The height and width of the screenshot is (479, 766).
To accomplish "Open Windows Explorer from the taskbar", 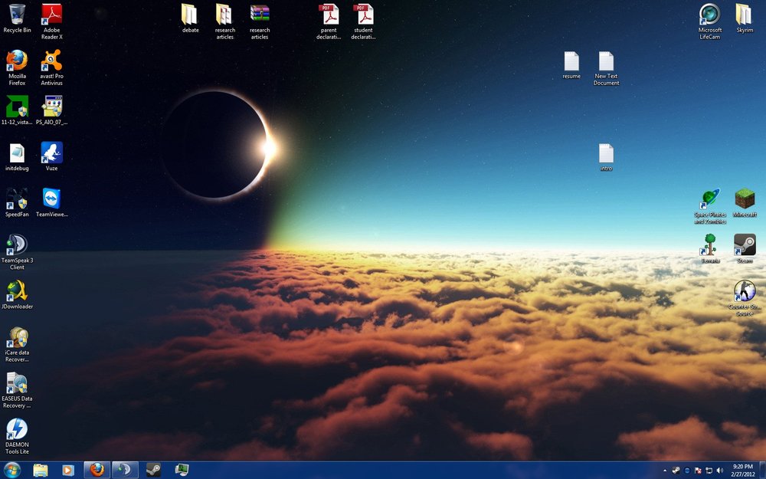I will pos(41,471).
